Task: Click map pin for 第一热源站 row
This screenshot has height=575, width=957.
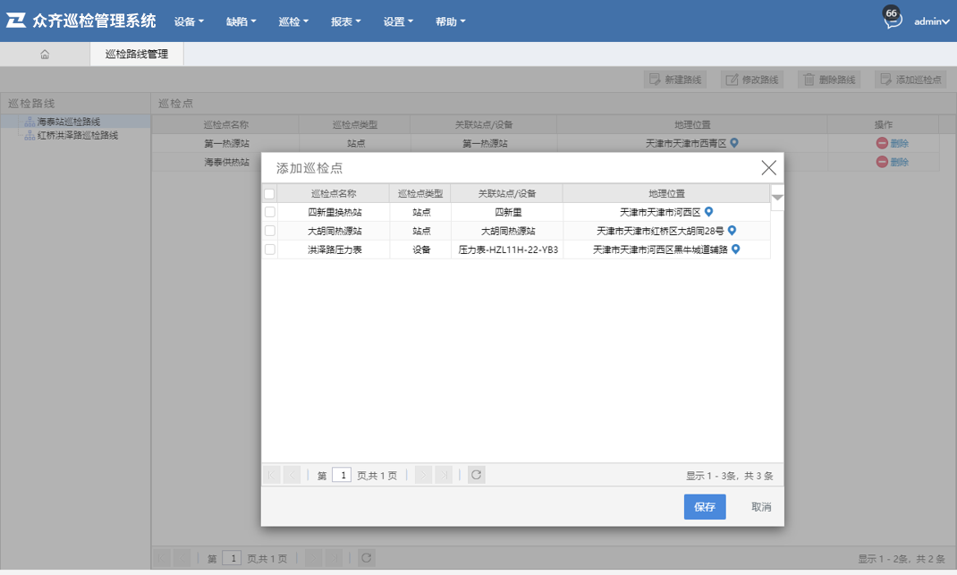Action: (x=734, y=143)
